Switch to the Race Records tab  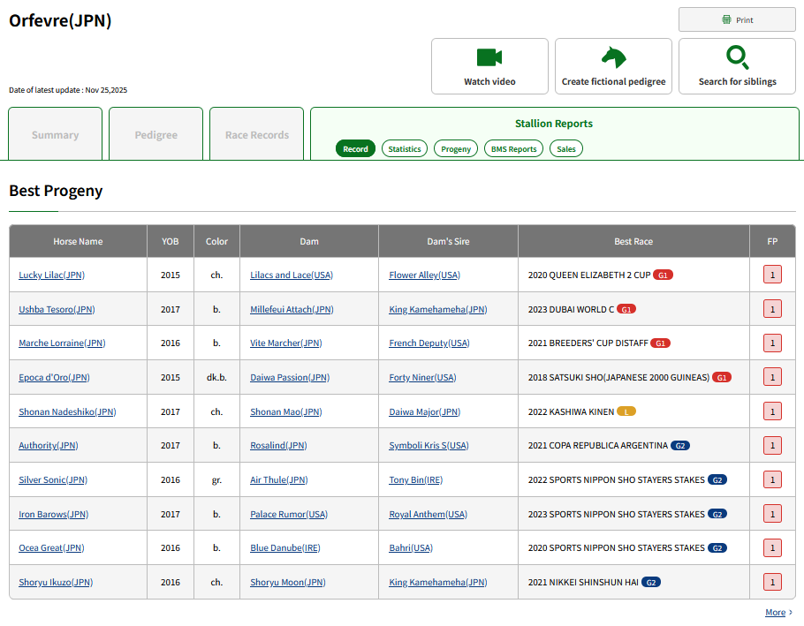(x=257, y=135)
